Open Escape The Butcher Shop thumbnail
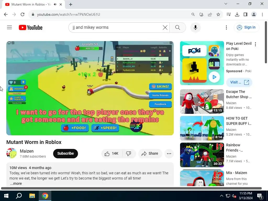The image size is (268, 201). (202, 101)
